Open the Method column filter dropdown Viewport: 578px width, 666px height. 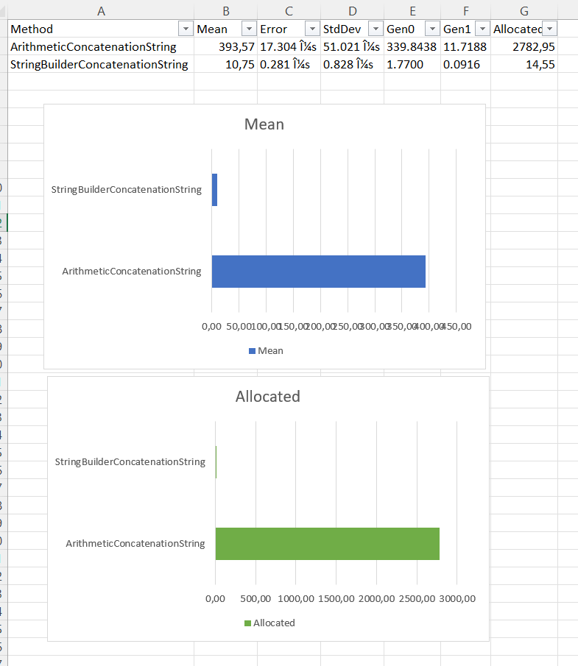[x=185, y=29]
